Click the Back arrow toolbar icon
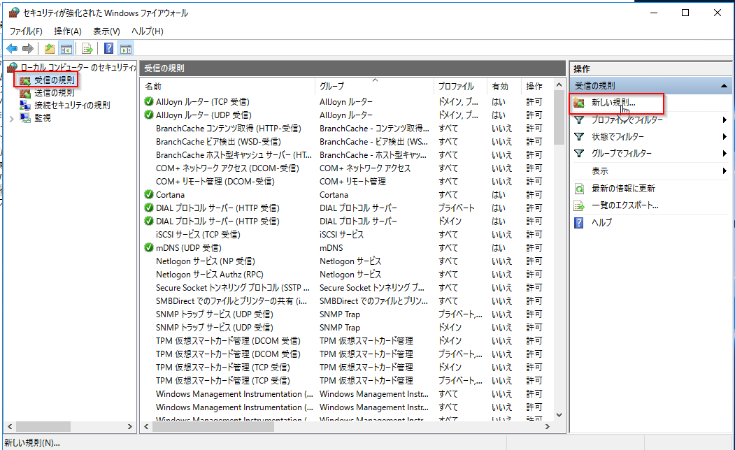 click(12, 48)
